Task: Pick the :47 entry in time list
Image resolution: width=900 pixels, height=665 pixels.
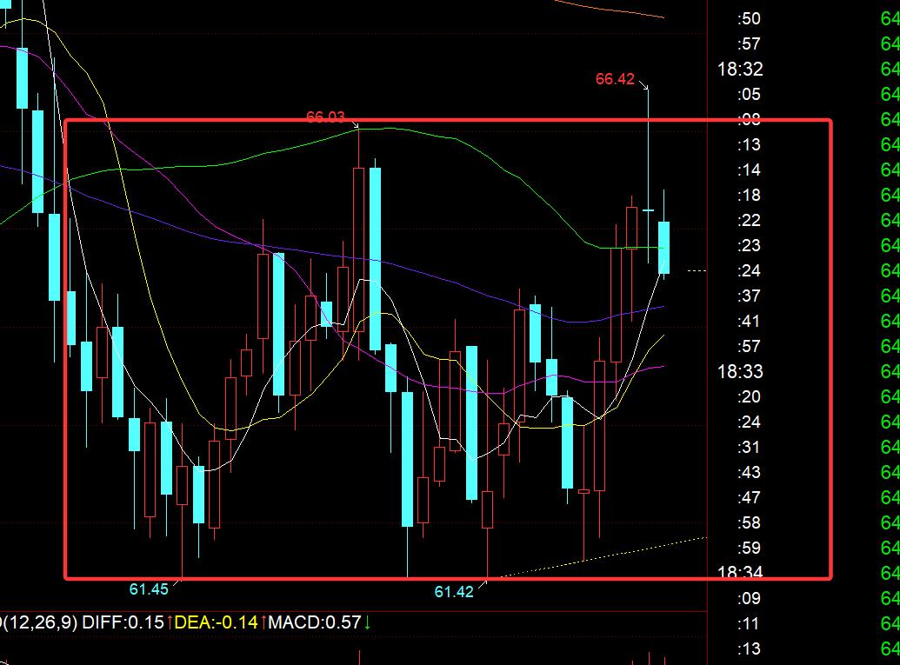Action: coord(748,498)
